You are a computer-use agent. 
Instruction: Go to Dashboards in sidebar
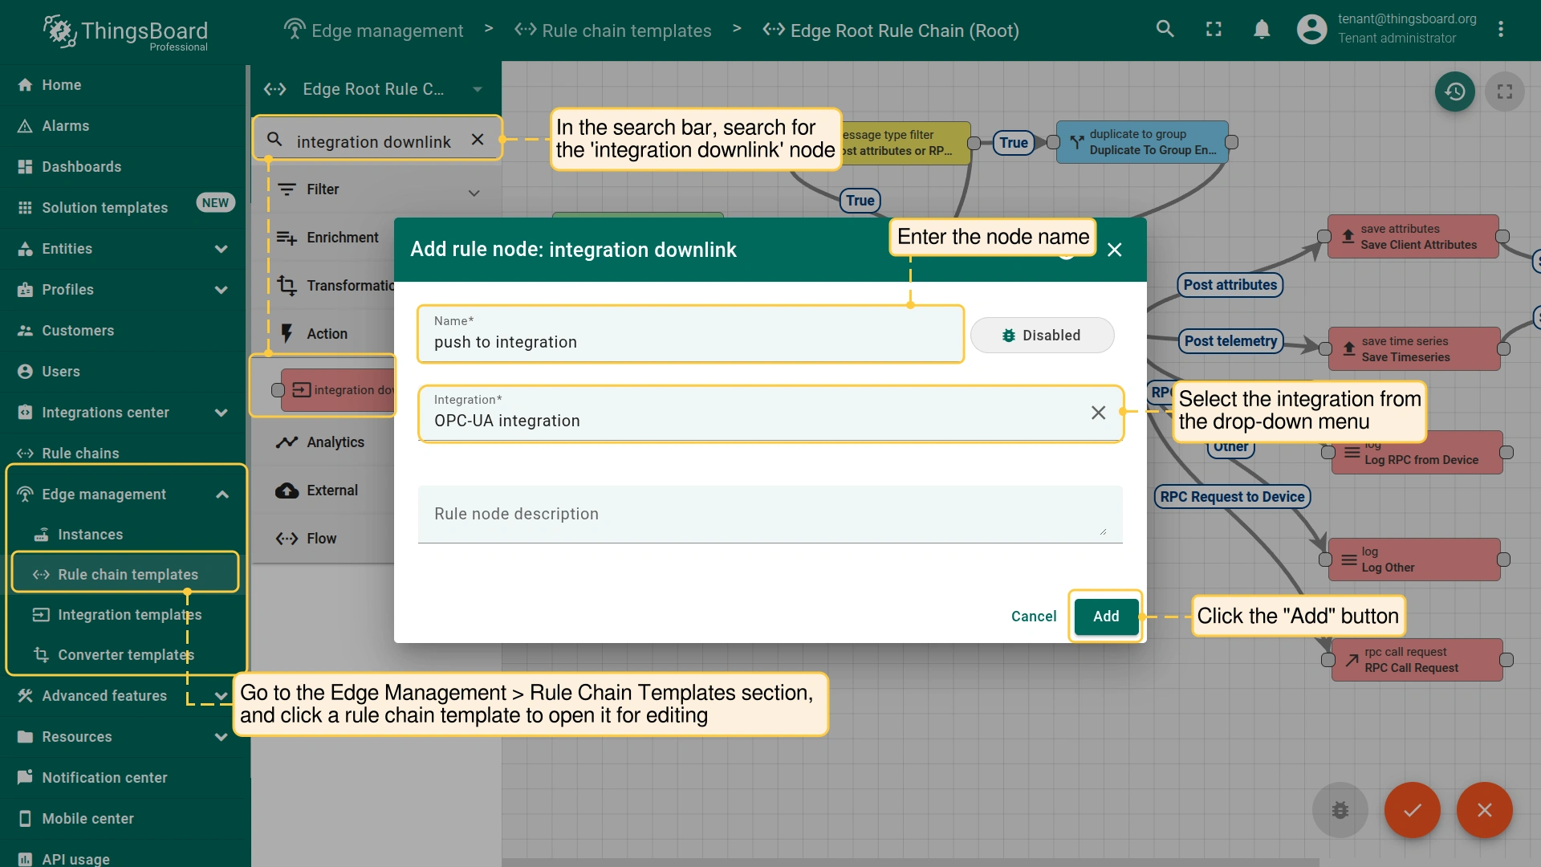tap(81, 167)
